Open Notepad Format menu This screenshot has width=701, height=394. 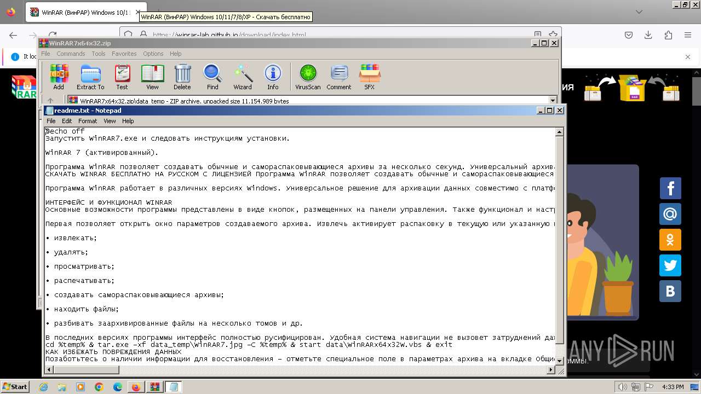(88, 121)
